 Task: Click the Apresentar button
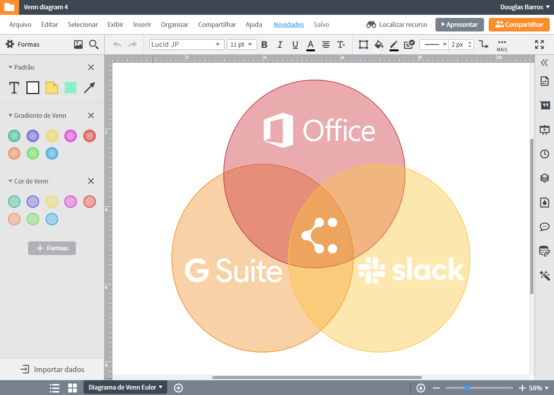pos(460,24)
